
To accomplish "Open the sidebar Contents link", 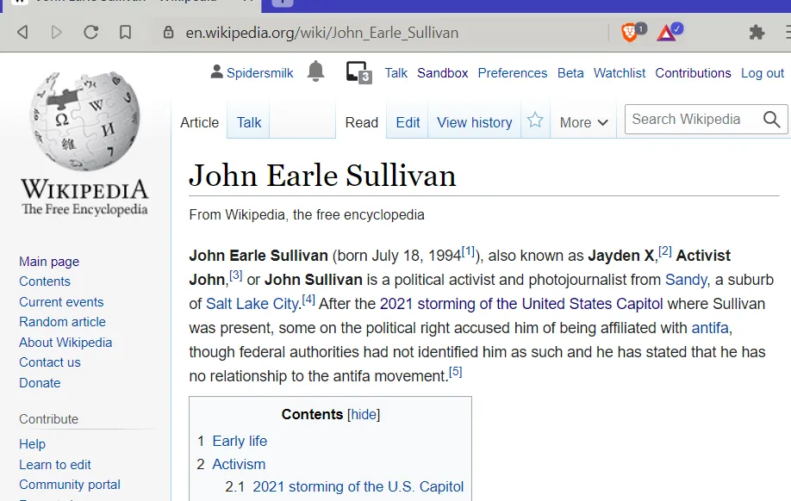I will pos(45,281).
